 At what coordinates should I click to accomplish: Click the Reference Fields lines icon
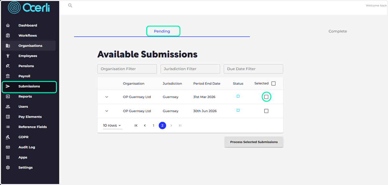(8, 127)
